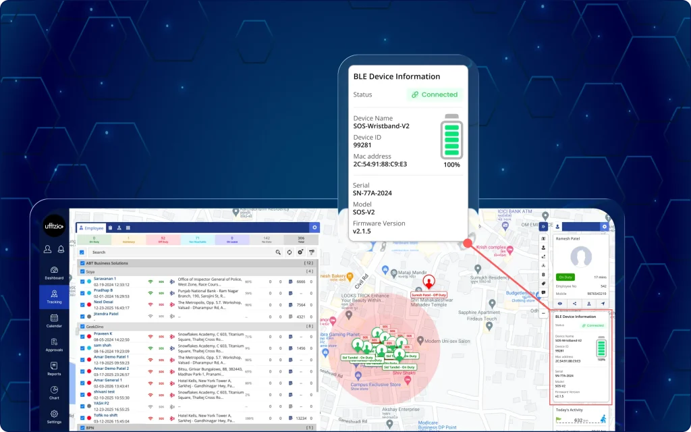The height and width of the screenshot is (432, 691).
Task: Click the chat bubble icon in map toolbar
Action: (543, 293)
